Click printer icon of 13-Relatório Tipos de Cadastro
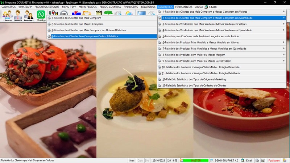290x163 pixels. click(159, 85)
